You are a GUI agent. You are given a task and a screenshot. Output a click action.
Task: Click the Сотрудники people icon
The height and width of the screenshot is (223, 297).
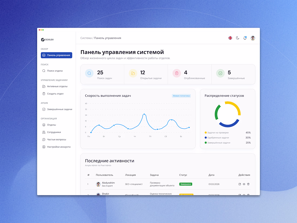(x=44, y=132)
